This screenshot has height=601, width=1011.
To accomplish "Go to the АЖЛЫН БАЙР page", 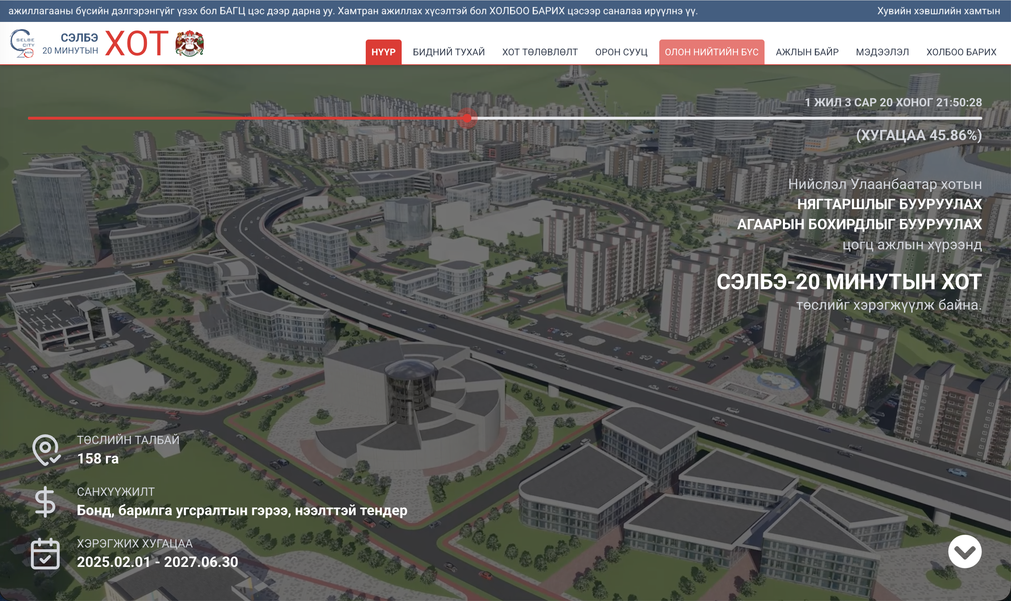I will [x=807, y=52].
